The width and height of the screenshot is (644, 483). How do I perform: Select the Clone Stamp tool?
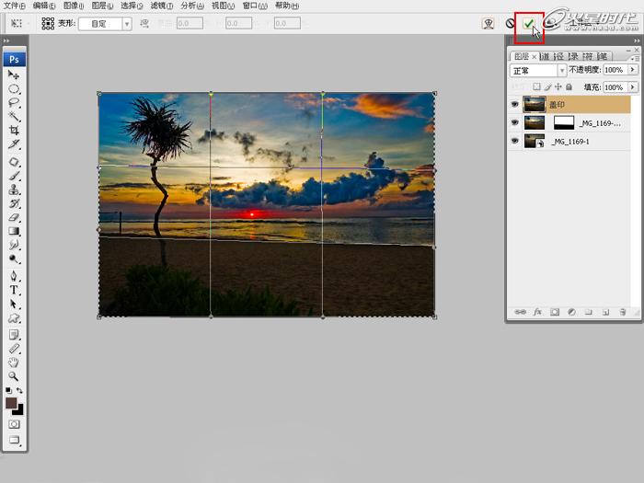pos(14,190)
